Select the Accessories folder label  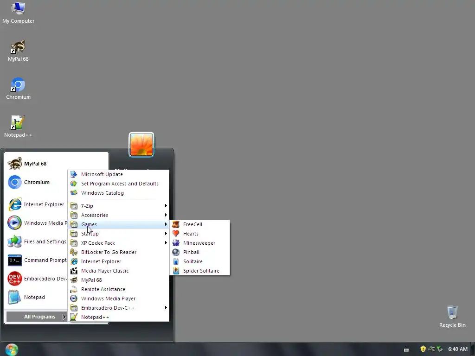pyautogui.click(x=95, y=215)
